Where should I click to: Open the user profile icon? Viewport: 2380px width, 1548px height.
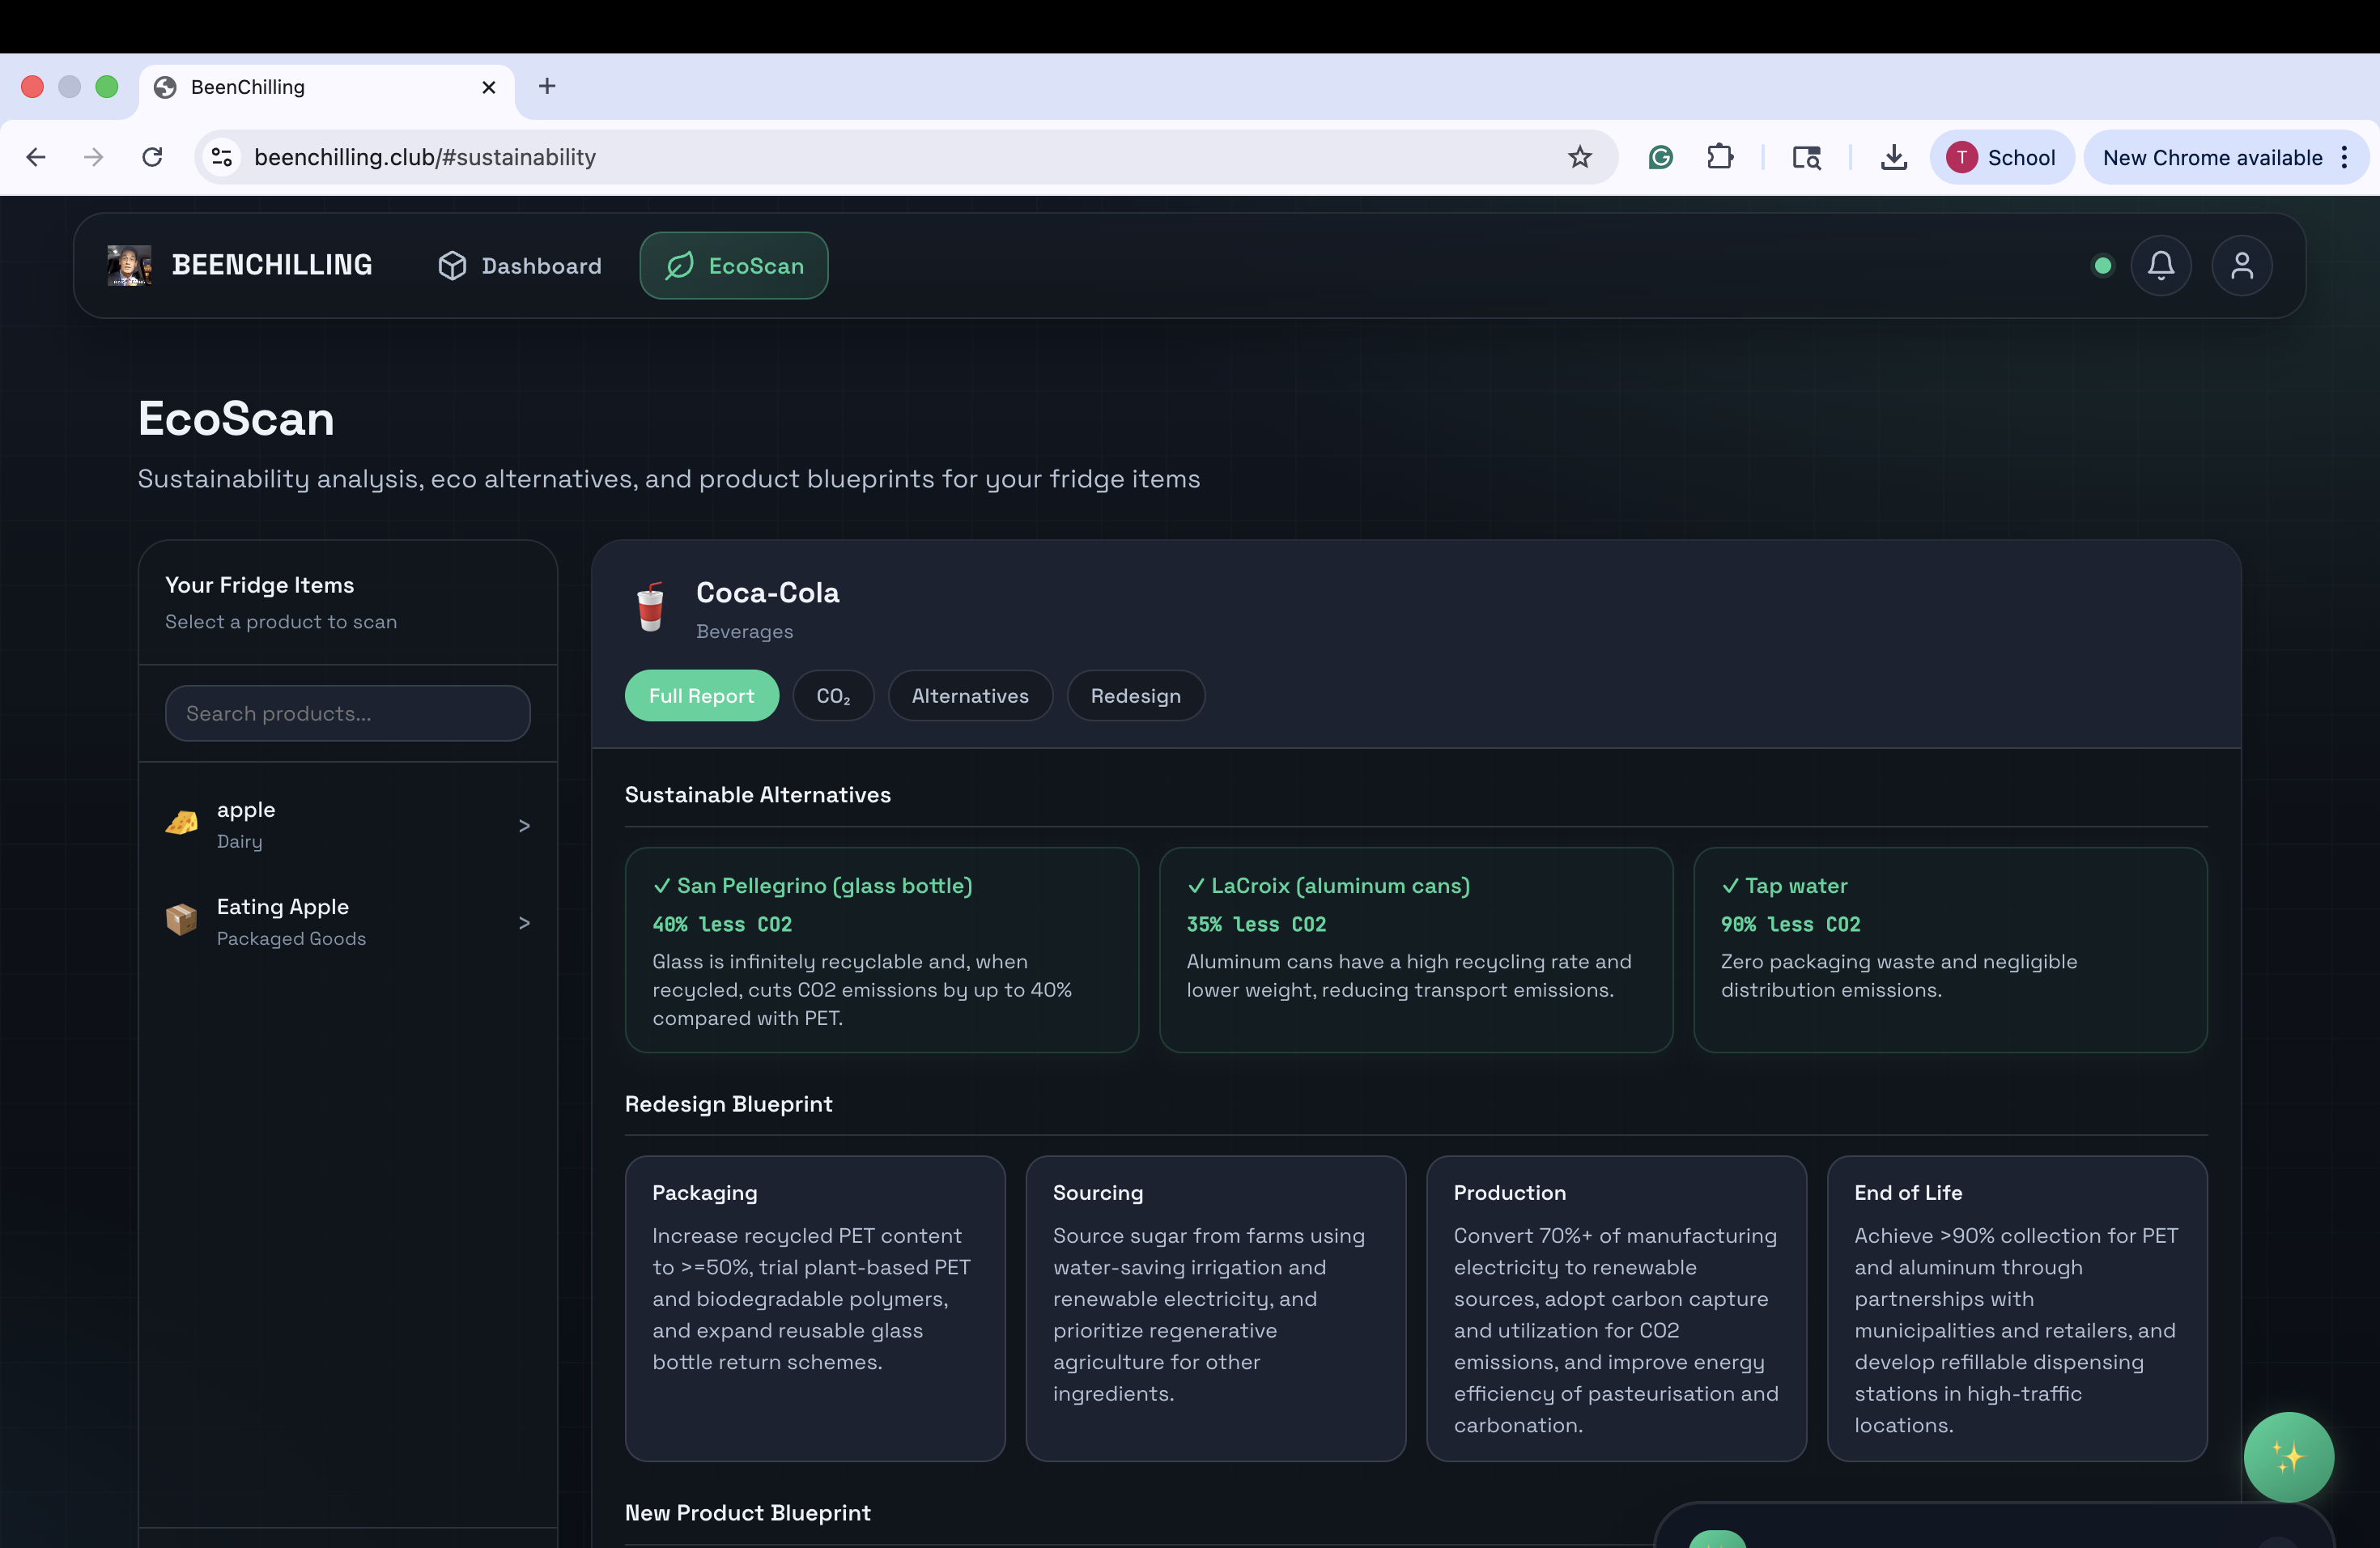pos(2241,266)
